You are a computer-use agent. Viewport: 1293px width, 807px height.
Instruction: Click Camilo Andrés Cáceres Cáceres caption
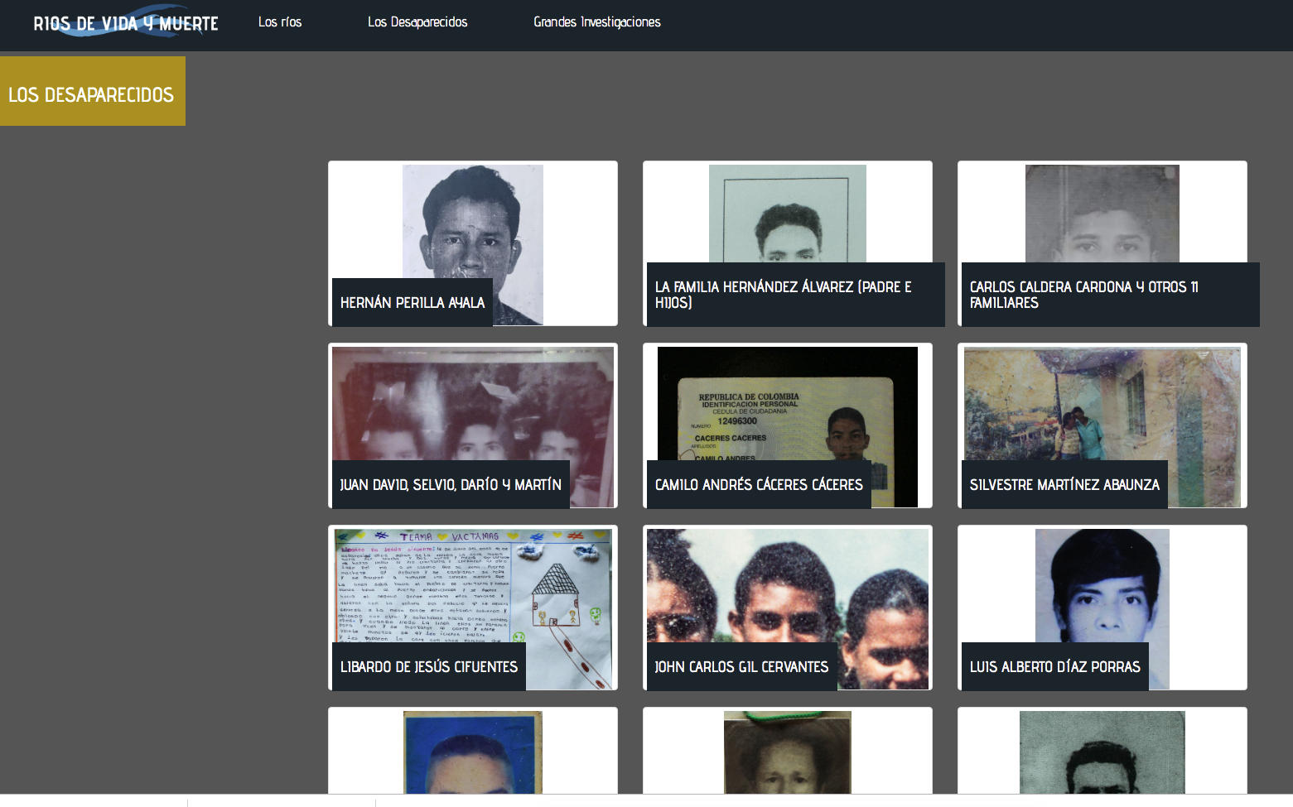point(759,484)
